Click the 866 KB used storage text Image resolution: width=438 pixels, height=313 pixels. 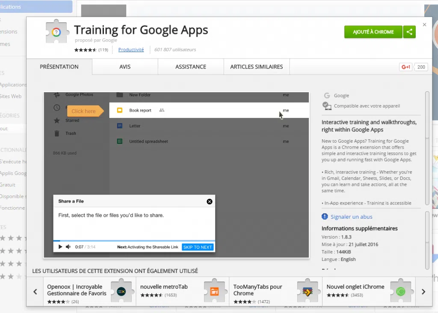point(65,153)
